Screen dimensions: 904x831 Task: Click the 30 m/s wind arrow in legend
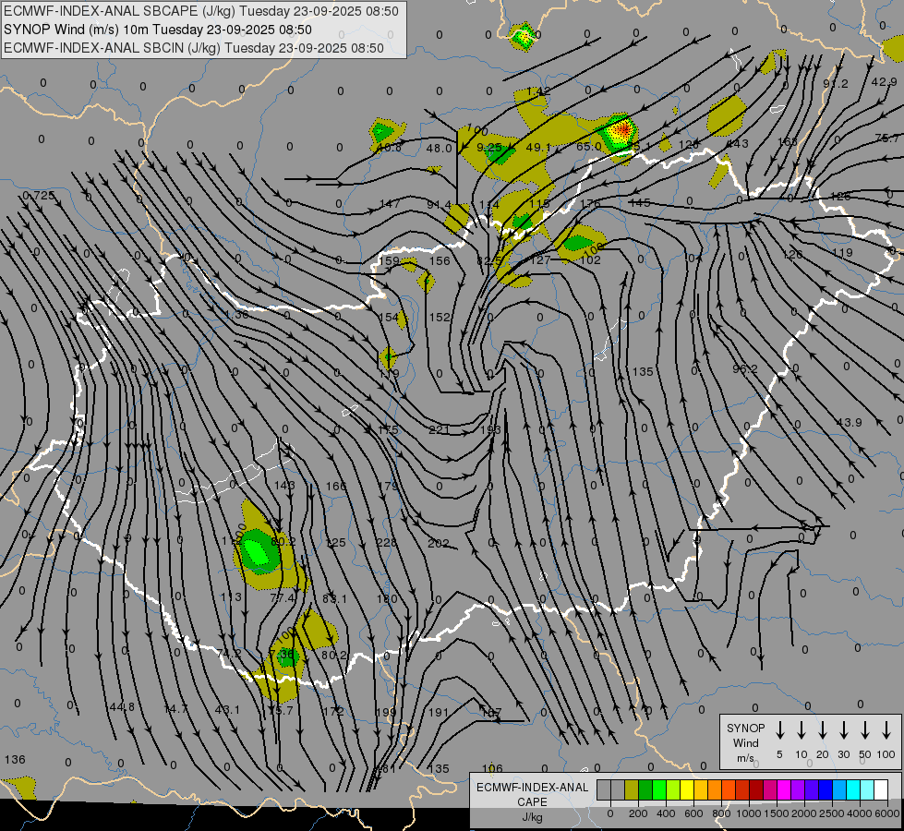(843, 730)
